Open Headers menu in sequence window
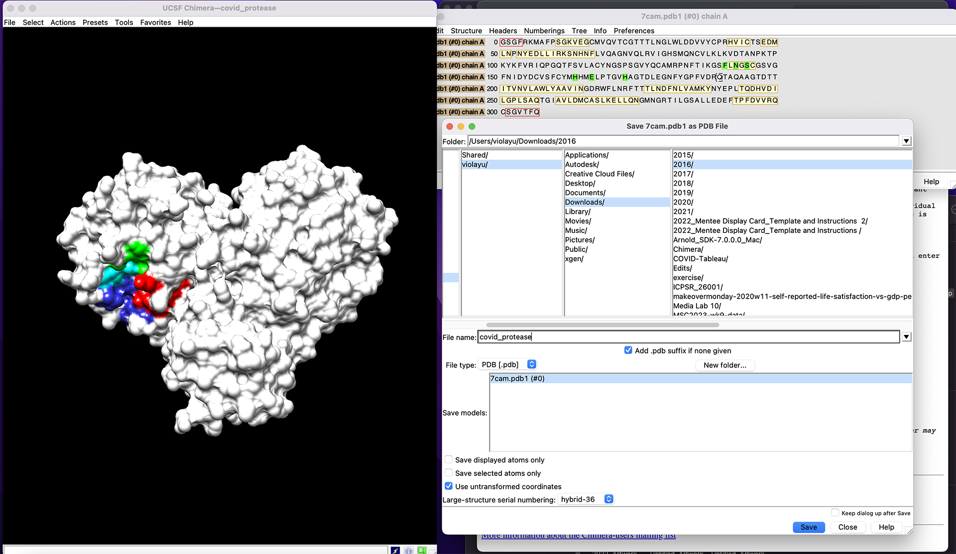The width and height of the screenshot is (956, 554). tap(503, 31)
